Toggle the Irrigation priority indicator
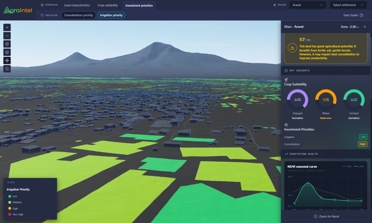Screen dimensions: 372x223 [x=111, y=15]
